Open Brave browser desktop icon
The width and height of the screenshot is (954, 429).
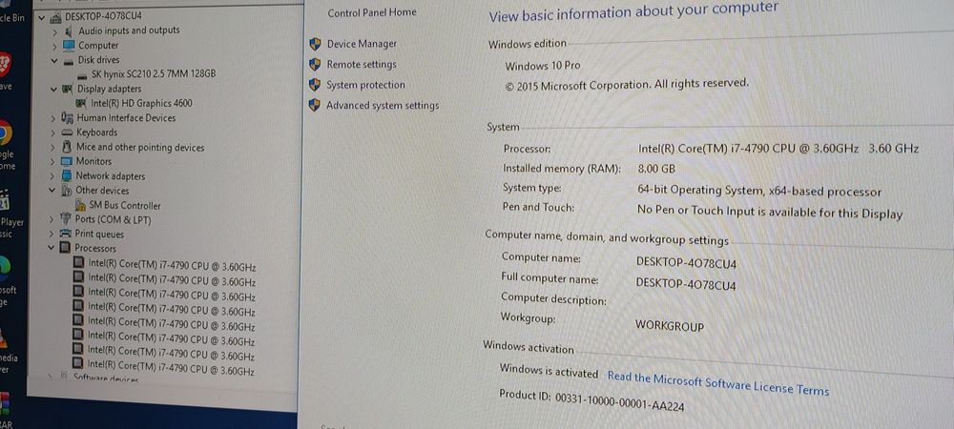[4, 65]
